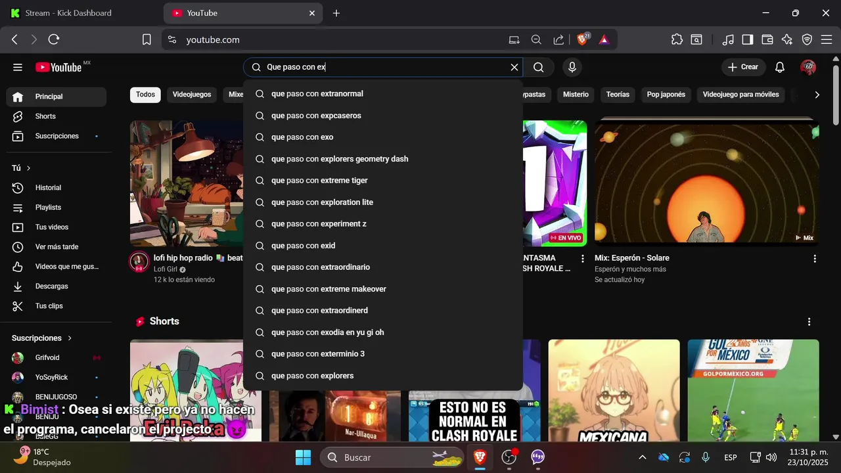This screenshot has width=841, height=473.
Task: Open Suscripciones in the sidebar
Action: [x=57, y=136]
